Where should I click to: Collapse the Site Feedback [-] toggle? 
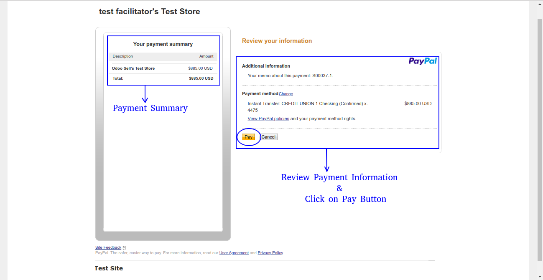point(124,248)
